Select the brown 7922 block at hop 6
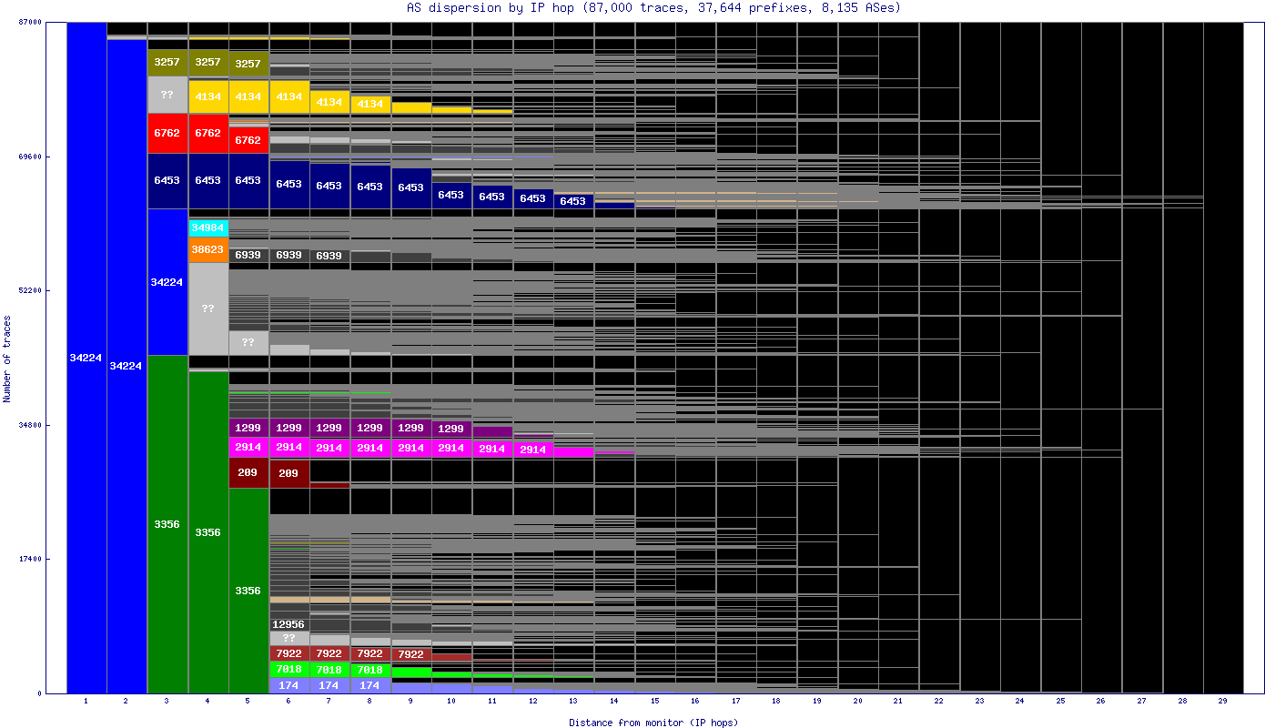 [x=289, y=654]
